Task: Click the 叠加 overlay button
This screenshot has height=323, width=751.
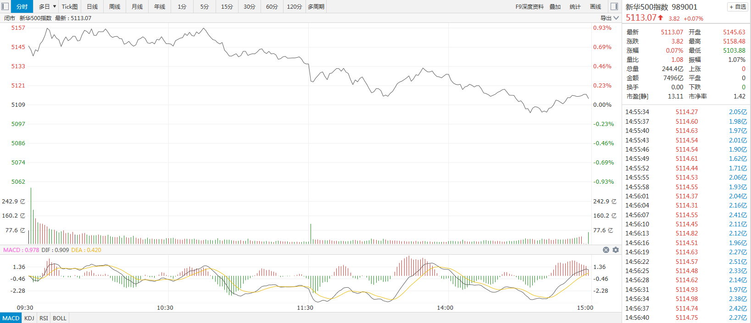Action: coord(555,6)
